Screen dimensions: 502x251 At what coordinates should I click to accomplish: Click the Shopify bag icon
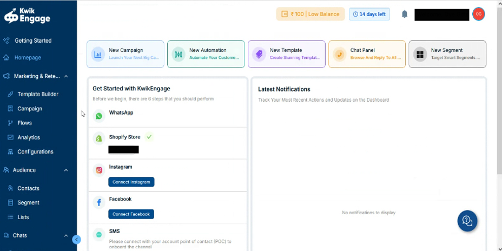[99, 138]
